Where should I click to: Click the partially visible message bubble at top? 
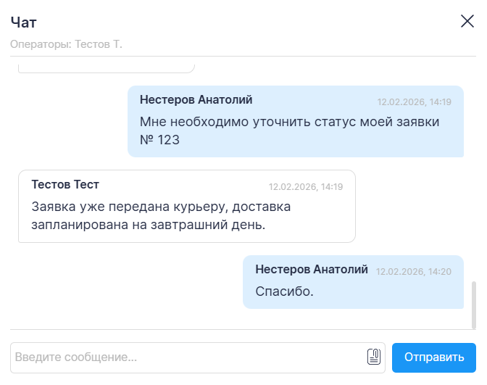point(106,68)
